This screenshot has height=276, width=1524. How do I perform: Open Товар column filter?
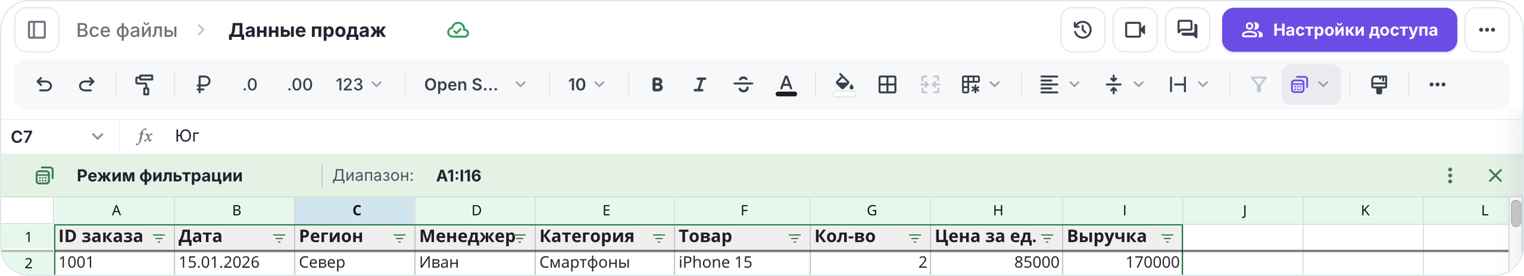point(795,238)
